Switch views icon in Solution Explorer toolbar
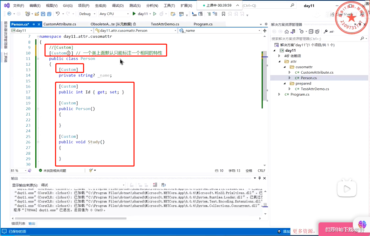370x236 pixels. [x=293, y=31]
